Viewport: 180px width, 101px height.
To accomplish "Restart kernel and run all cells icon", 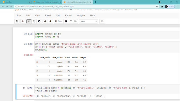I will click(75, 21).
